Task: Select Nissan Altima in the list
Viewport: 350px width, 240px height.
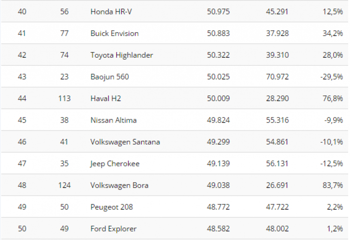Action: tap(113, 120)
